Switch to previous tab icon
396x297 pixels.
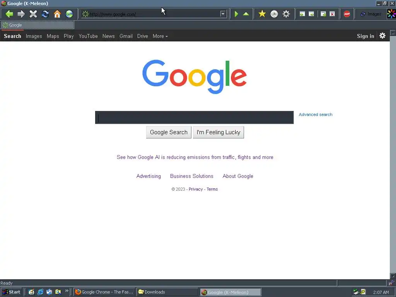click(x=302, y=14)
